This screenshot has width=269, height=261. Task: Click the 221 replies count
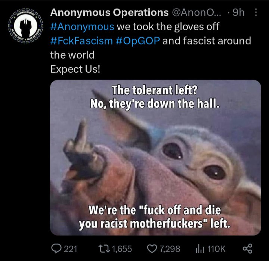(x=71, y=249)
